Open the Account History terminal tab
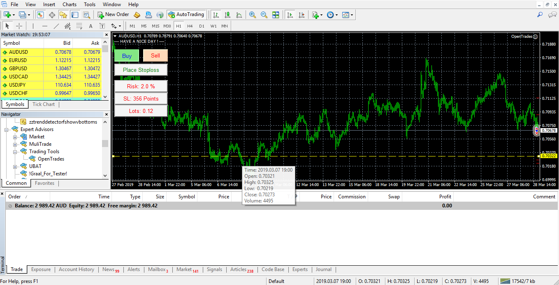The height and width of the screenshot is (285, 559). pyautogui.click(x=77, y=269)
